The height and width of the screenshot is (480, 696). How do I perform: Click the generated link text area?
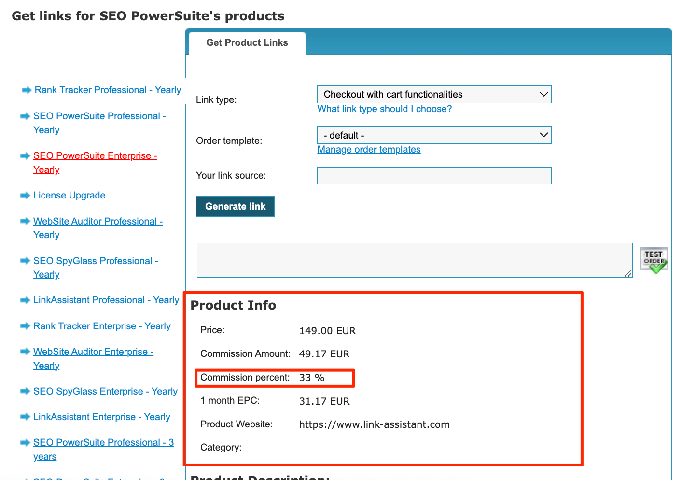415,260
